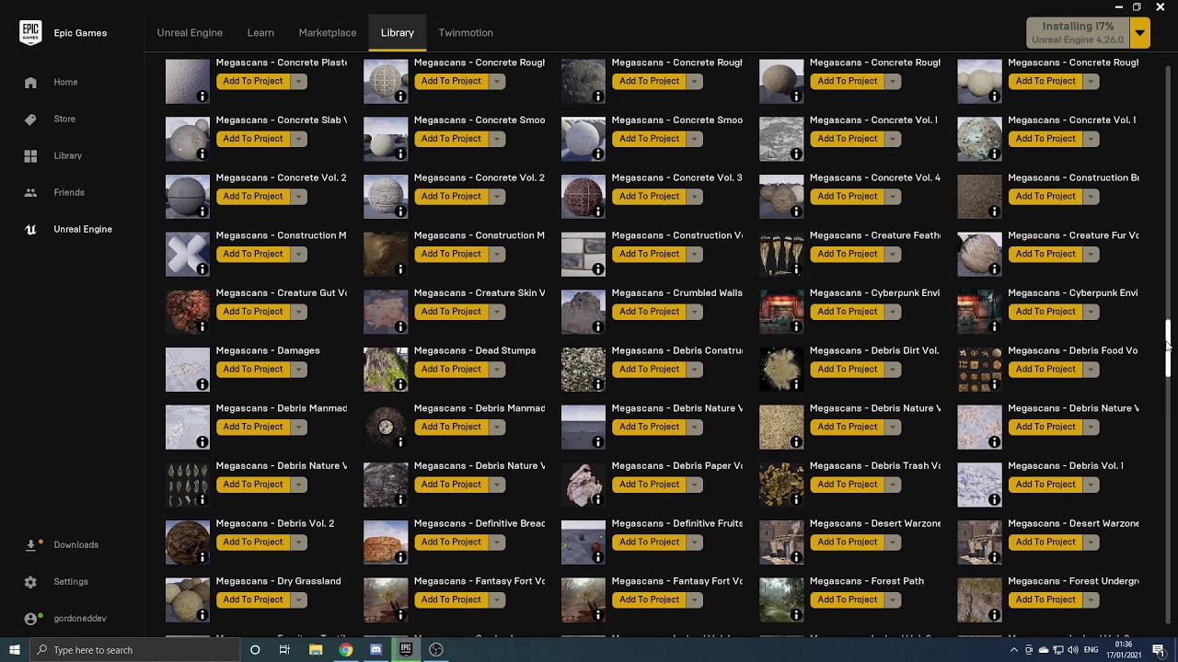Viewport: 1178px width, 662px height.
Task: Show info icon on Megascans - Dry Grassland
Action: pos(202,614)
